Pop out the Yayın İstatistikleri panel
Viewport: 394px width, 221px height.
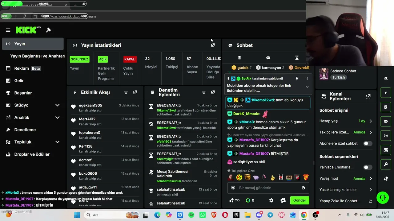[x=213, y=45]
